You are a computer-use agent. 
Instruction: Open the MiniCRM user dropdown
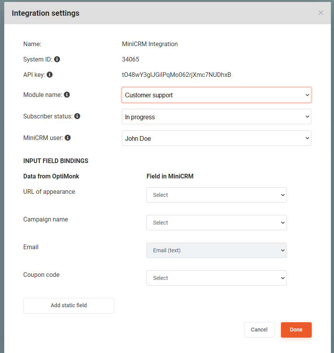(x=216, y=138)
